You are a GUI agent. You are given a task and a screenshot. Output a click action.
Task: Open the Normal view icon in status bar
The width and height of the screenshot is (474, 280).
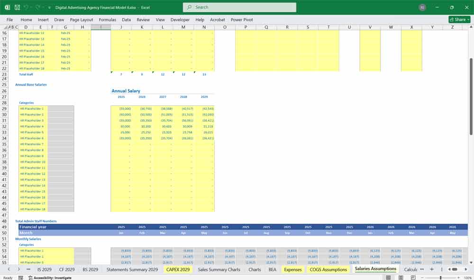388,277
